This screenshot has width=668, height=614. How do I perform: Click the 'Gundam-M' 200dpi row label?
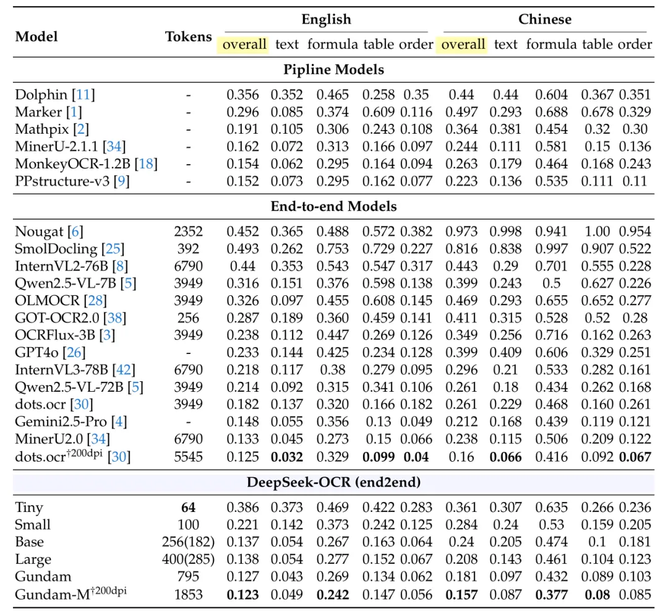pos(71,594)
